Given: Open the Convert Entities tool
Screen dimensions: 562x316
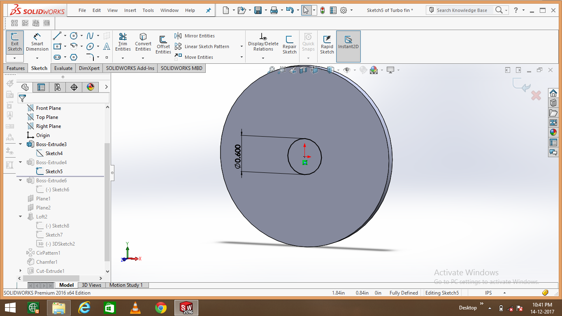Looking at the screenshot, I should (x=143, y=42).
